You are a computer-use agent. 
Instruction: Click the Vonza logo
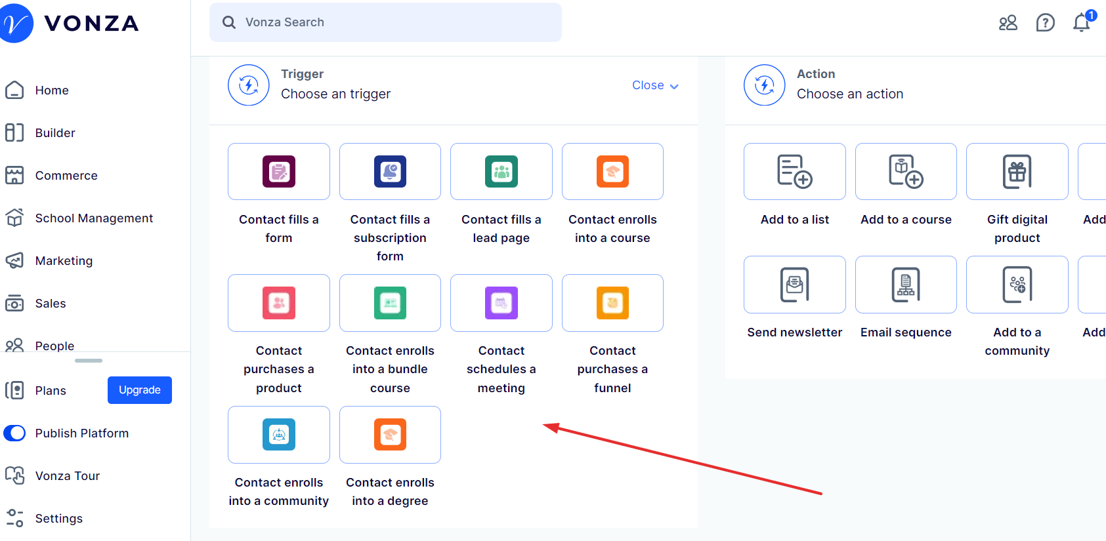[70, 24]
